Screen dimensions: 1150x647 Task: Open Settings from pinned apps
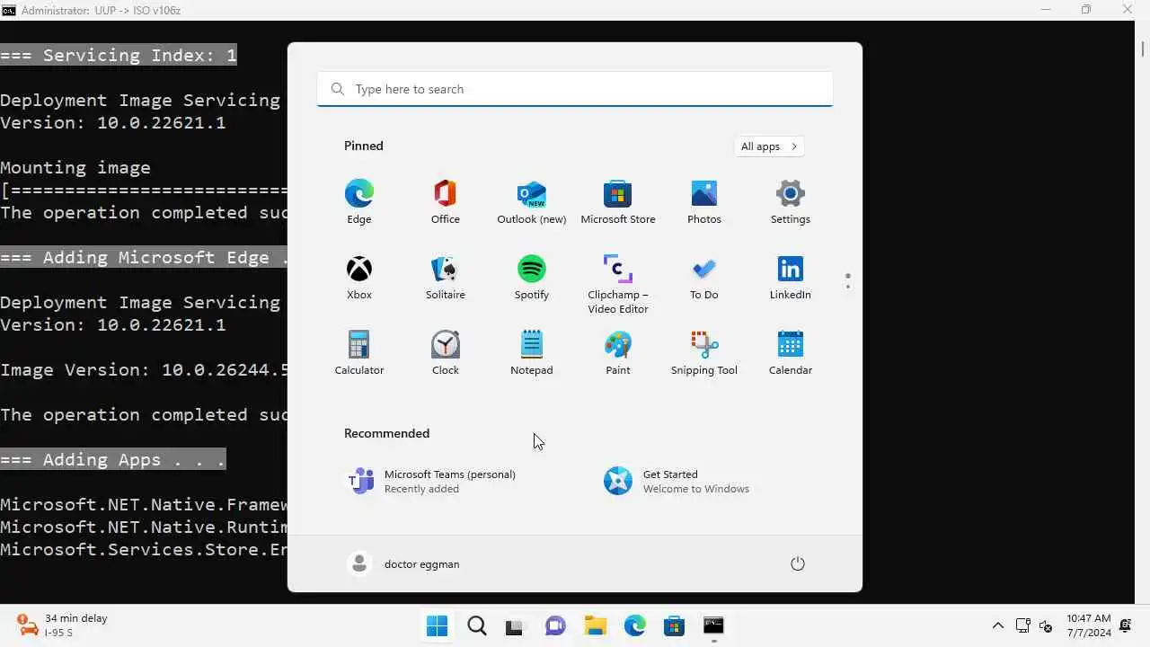click(x=791, y=202)
